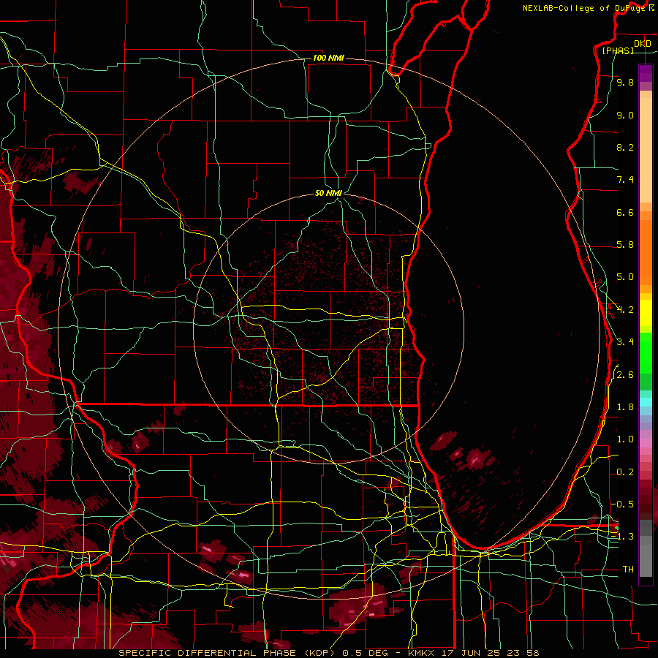This screenshot has width=658, height=658.
Task: Click the pink color bar segment
Action: [x=646, y=443]
